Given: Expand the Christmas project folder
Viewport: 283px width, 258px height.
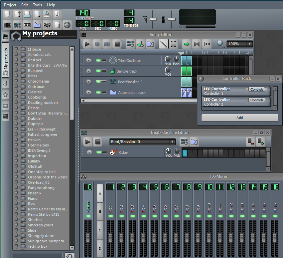Looking at the screenshot, I should coord(16,86).
